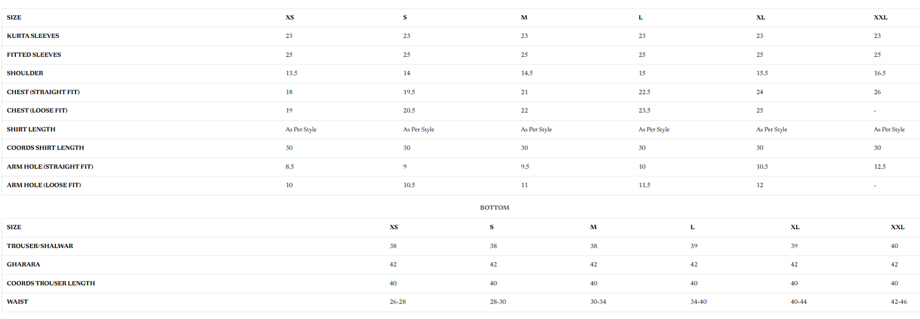Viewport: 920px width, 319px height.
Task: Click the 42-46 waist measurement
Action: pos(899,302)
